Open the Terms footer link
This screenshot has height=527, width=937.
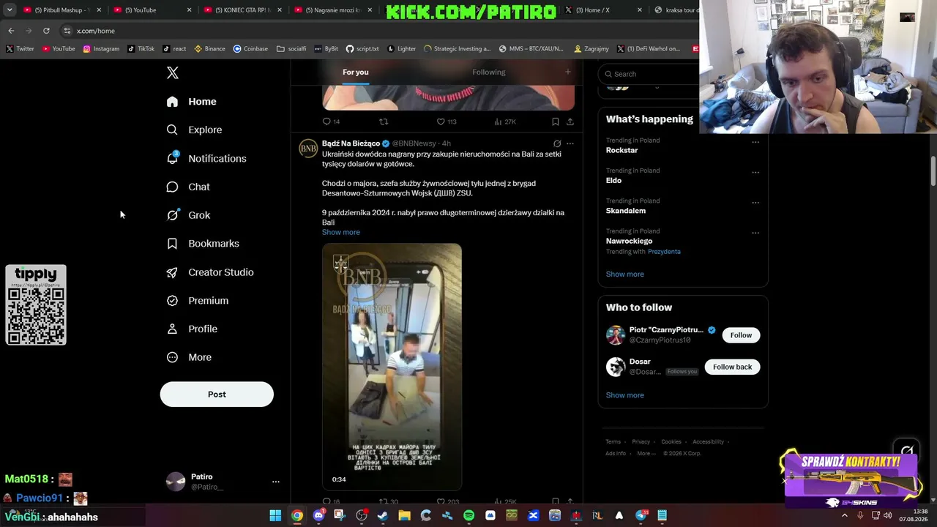[x=613, y=441]
